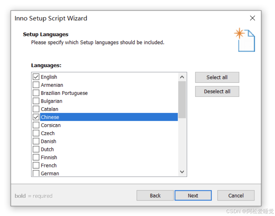Select the Danish row text

pos(48,141)
